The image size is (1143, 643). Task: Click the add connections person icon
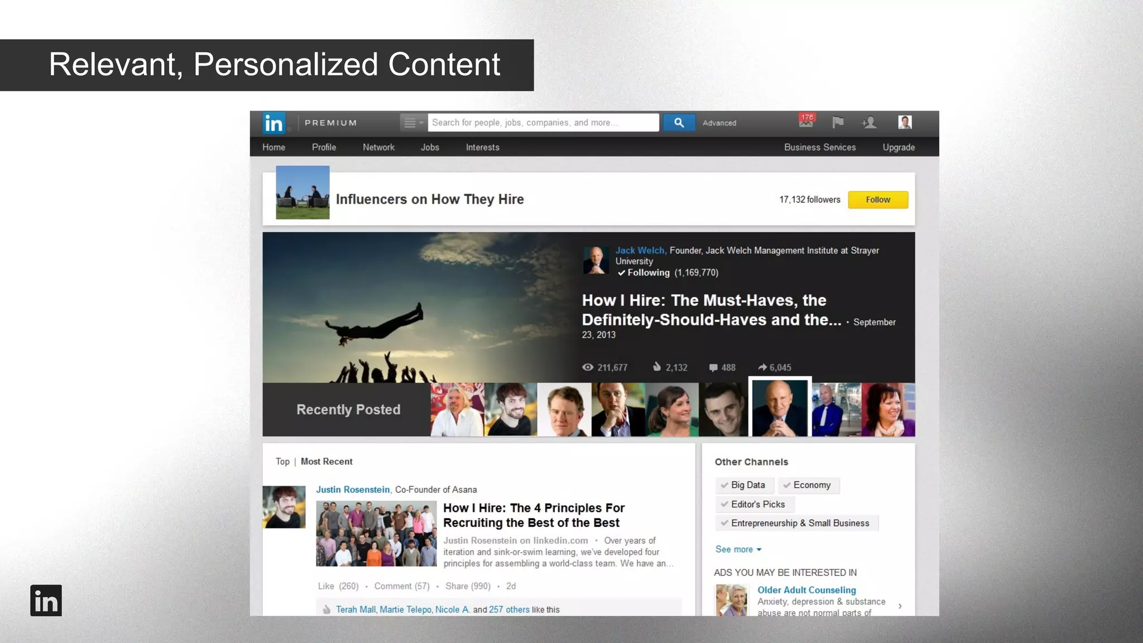tap(869, 122)
